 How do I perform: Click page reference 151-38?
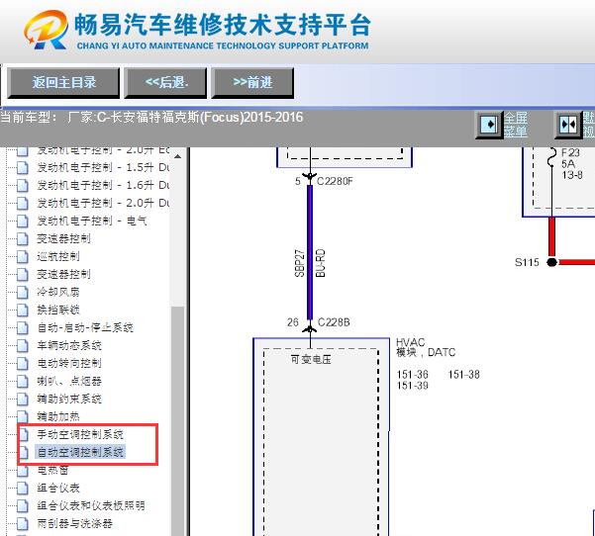pyautogui.click(x=463, y=375)
